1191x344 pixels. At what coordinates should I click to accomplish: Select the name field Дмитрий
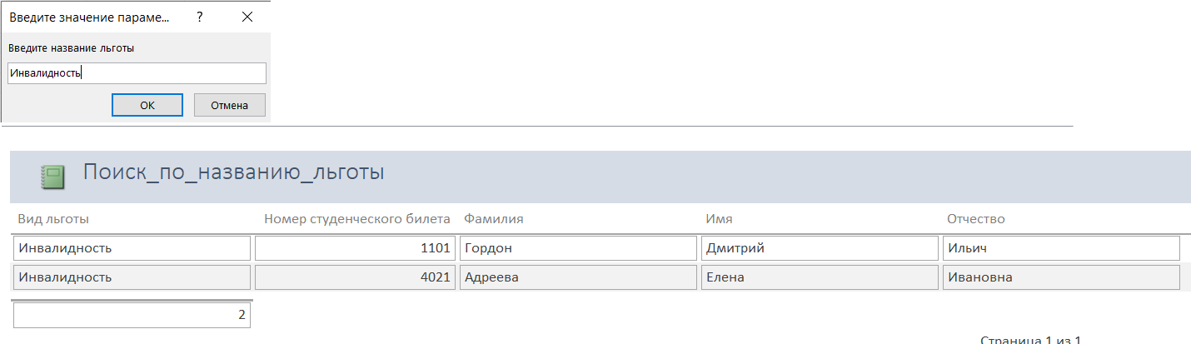820,248
